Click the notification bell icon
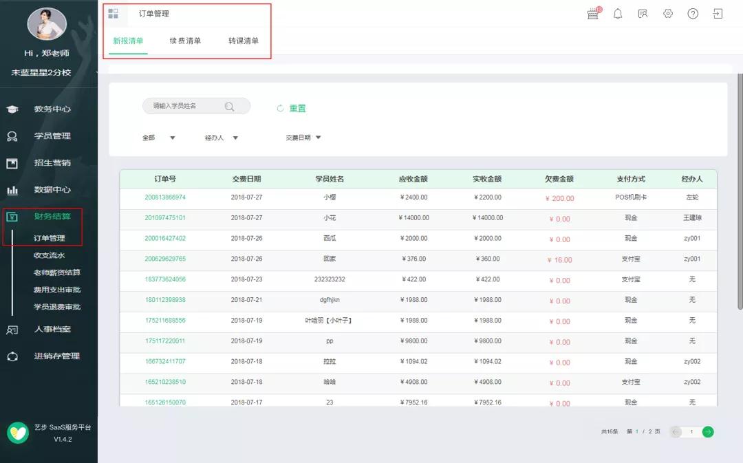This screenshot has width=743, height=463. pyautogui.click(x=618, y=13)
